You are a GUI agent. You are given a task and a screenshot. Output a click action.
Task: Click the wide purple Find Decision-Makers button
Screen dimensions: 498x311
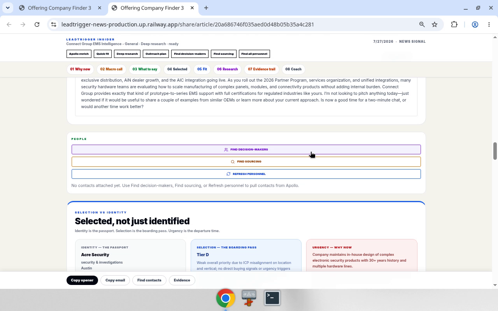click(246, 149)
